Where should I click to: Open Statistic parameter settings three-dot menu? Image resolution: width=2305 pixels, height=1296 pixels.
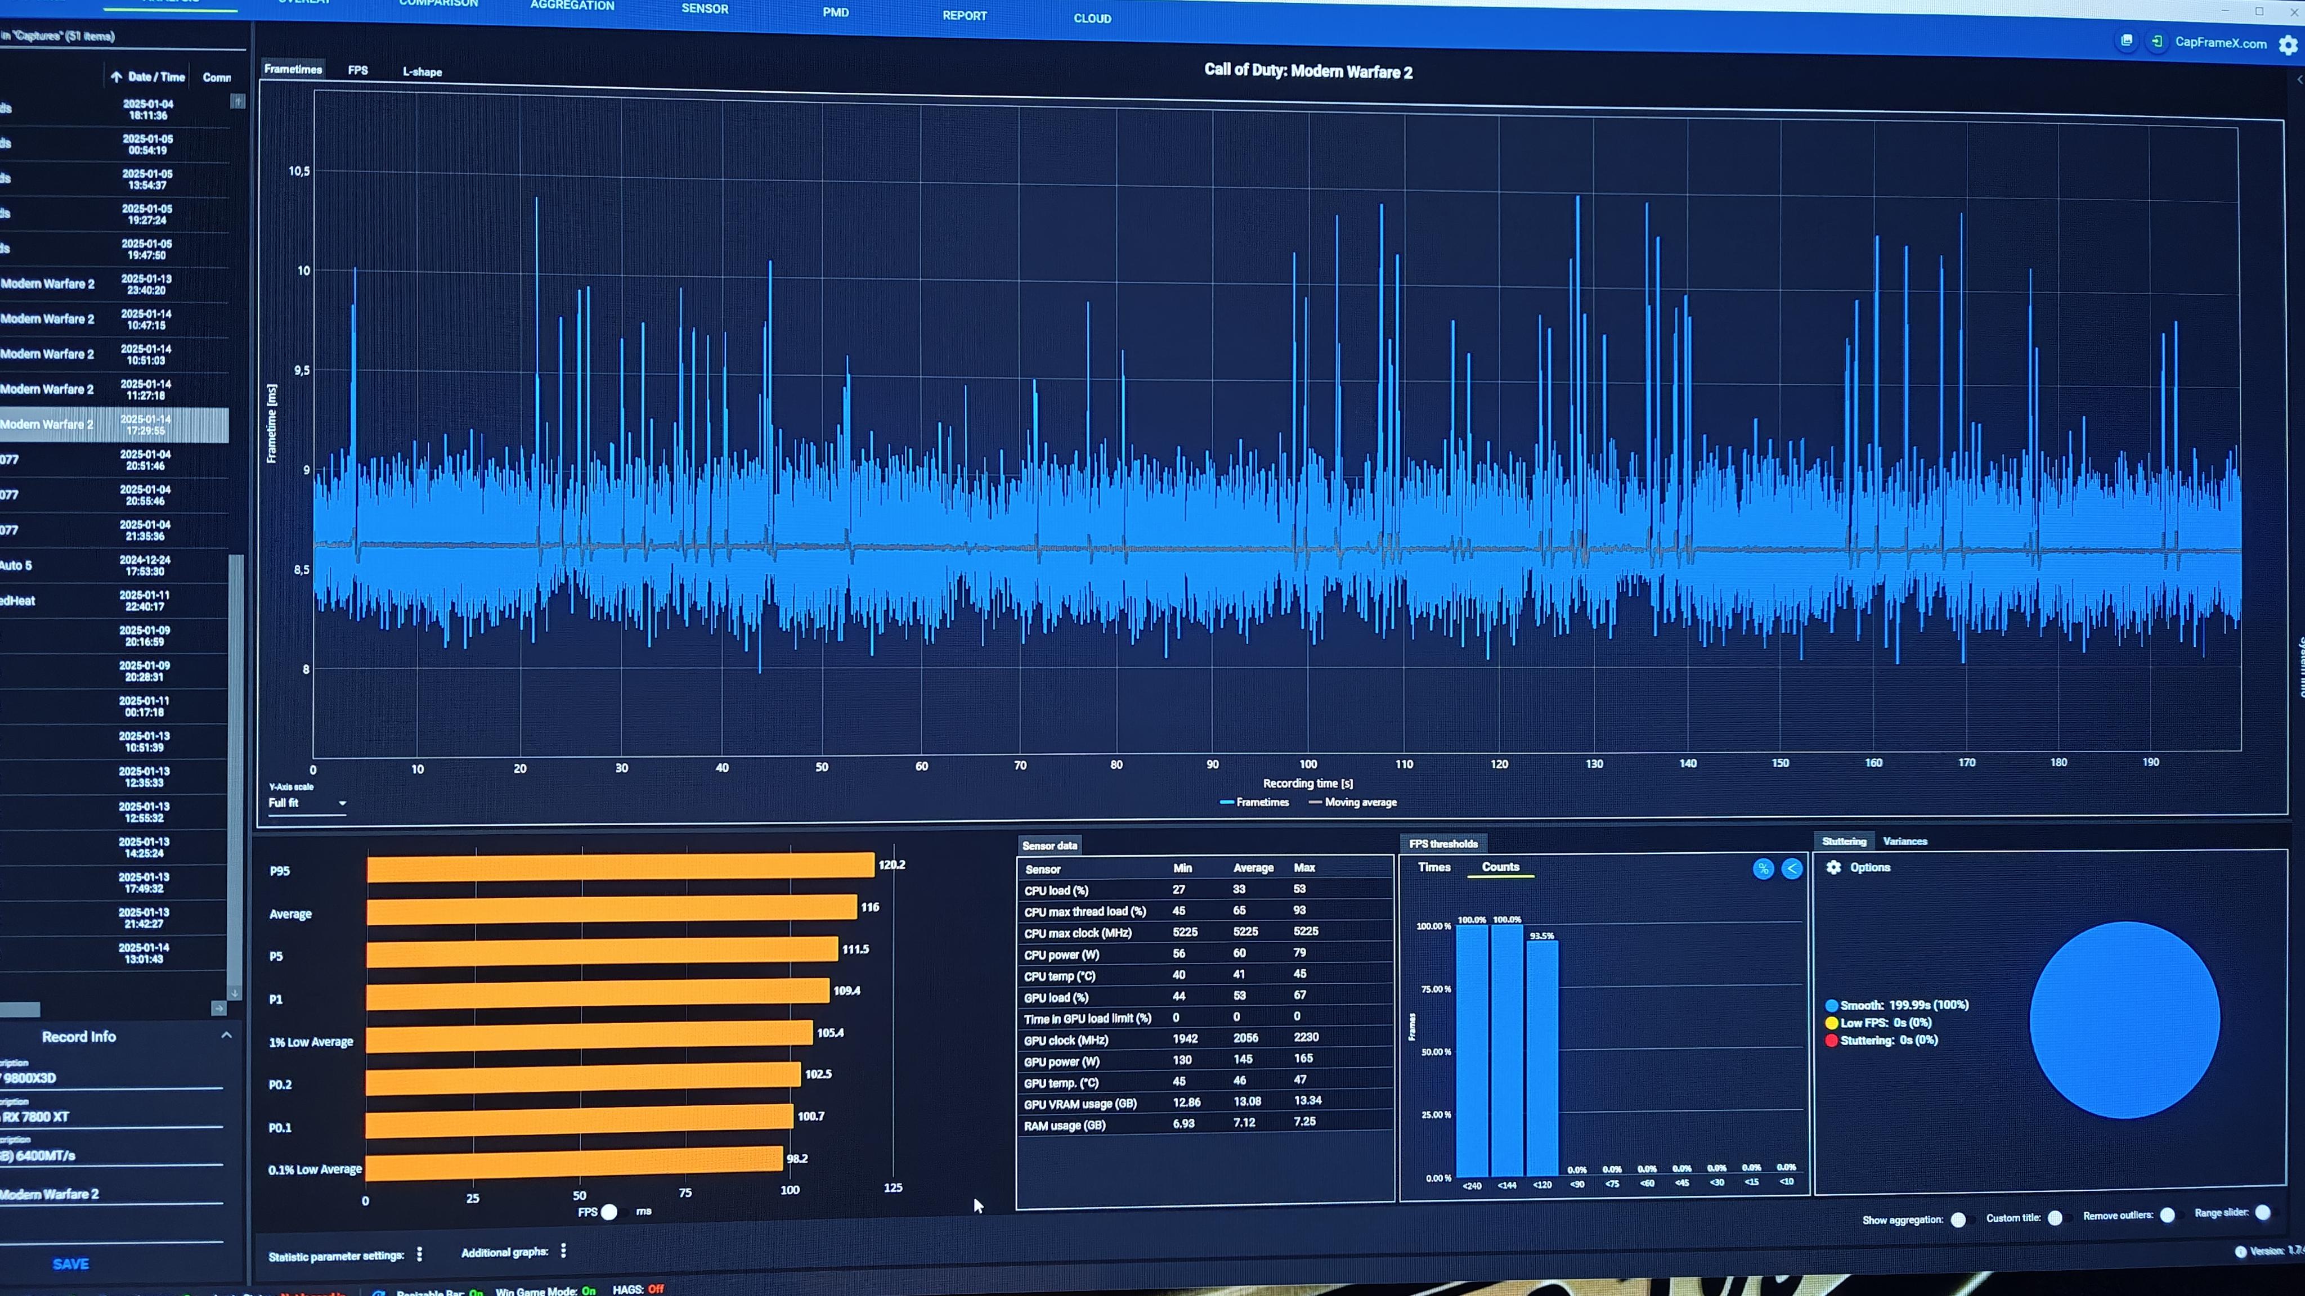420,1254
